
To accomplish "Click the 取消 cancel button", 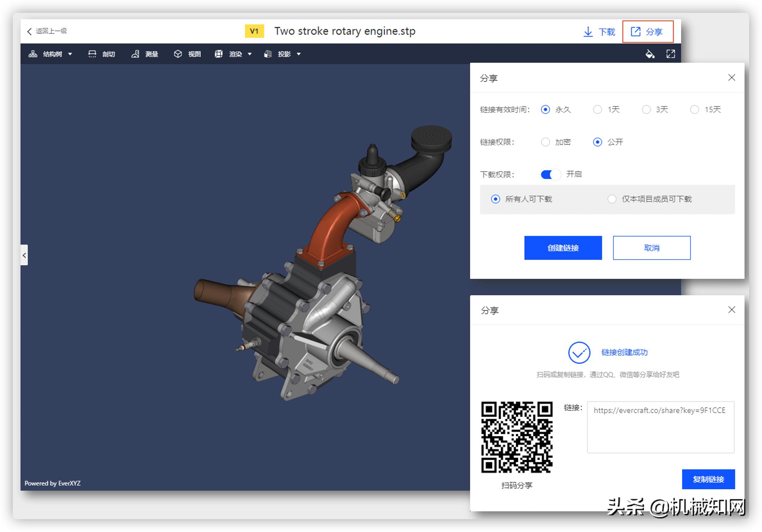I will pos(651,248).
